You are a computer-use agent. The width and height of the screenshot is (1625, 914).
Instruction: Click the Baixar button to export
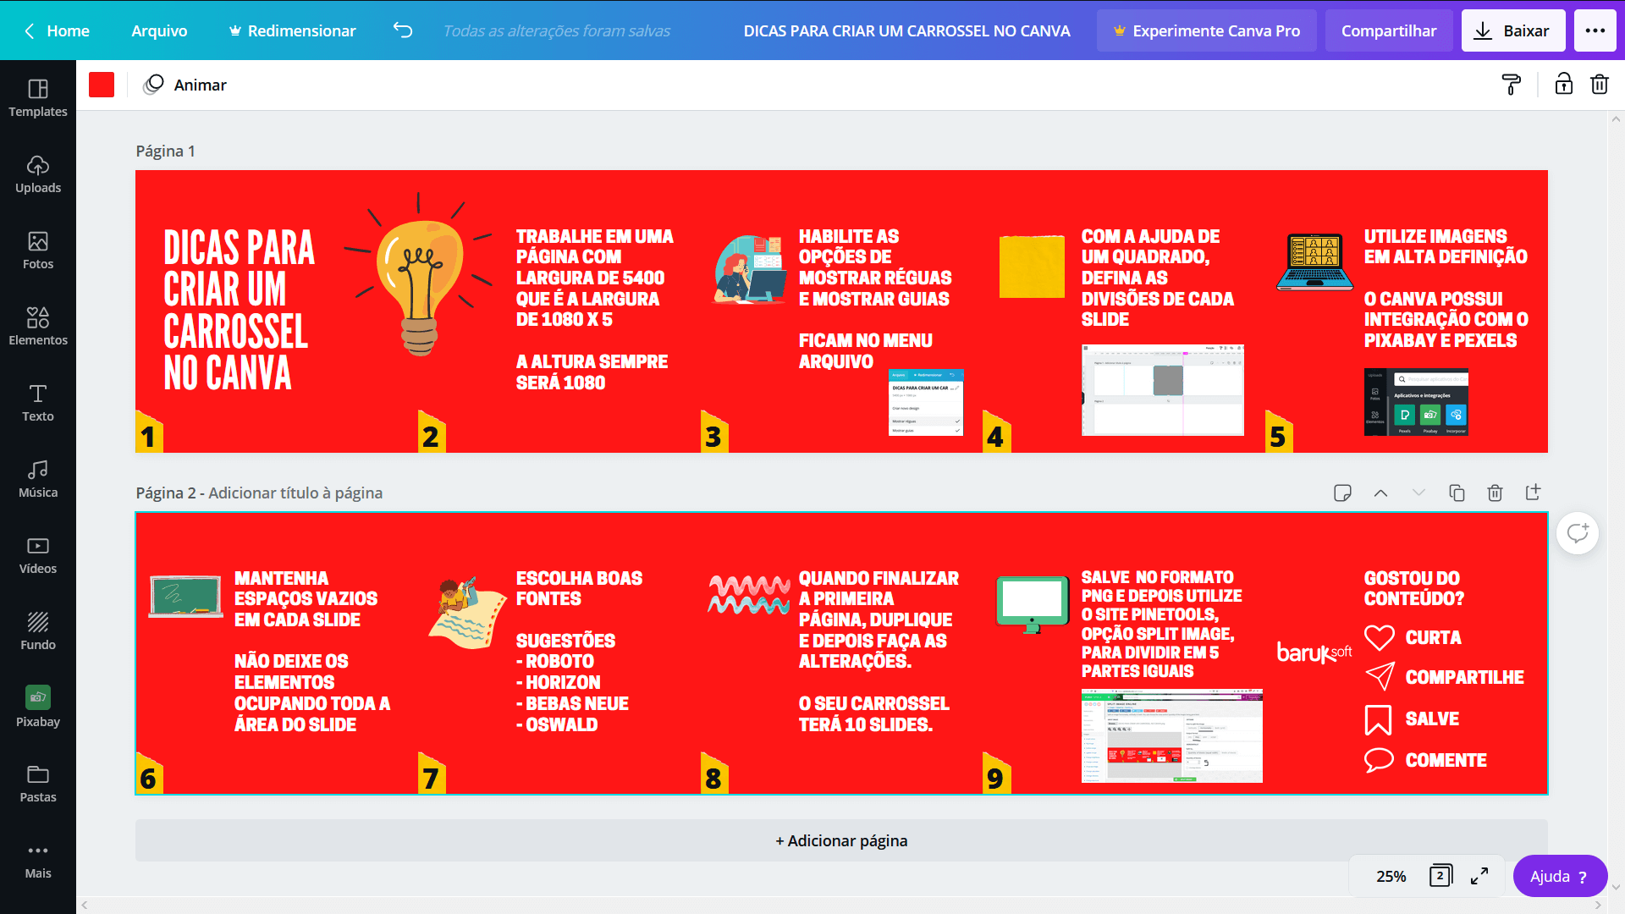1514,30
